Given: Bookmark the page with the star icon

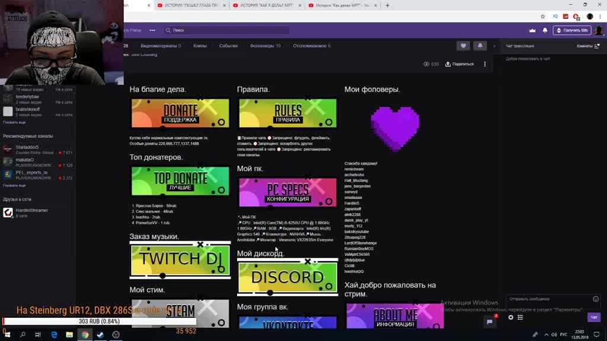Looking at the screenshot, I should pyautogui.click(x=543, y=17).
